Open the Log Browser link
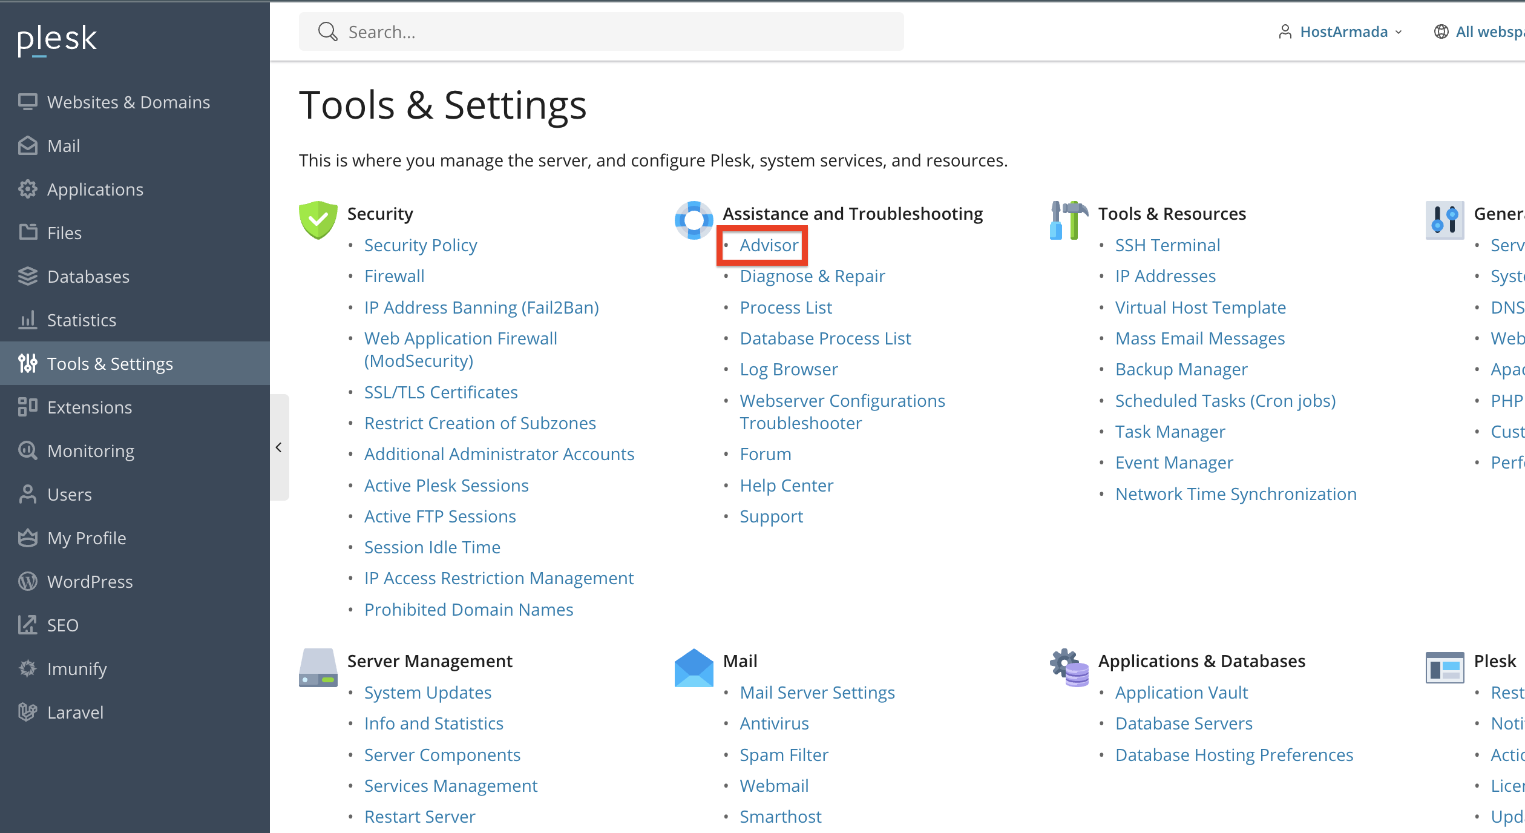1525x833 pixels. tap(789, 369)
